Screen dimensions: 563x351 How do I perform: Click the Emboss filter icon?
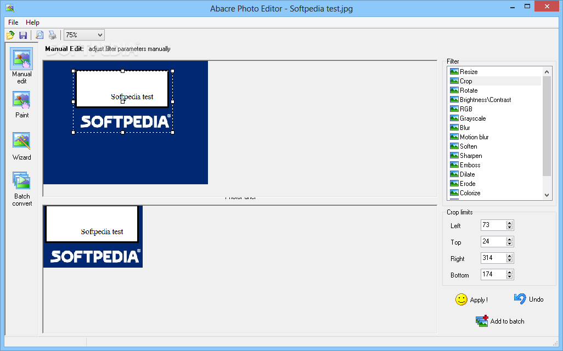pyautogui.click(x=454, y=165)
